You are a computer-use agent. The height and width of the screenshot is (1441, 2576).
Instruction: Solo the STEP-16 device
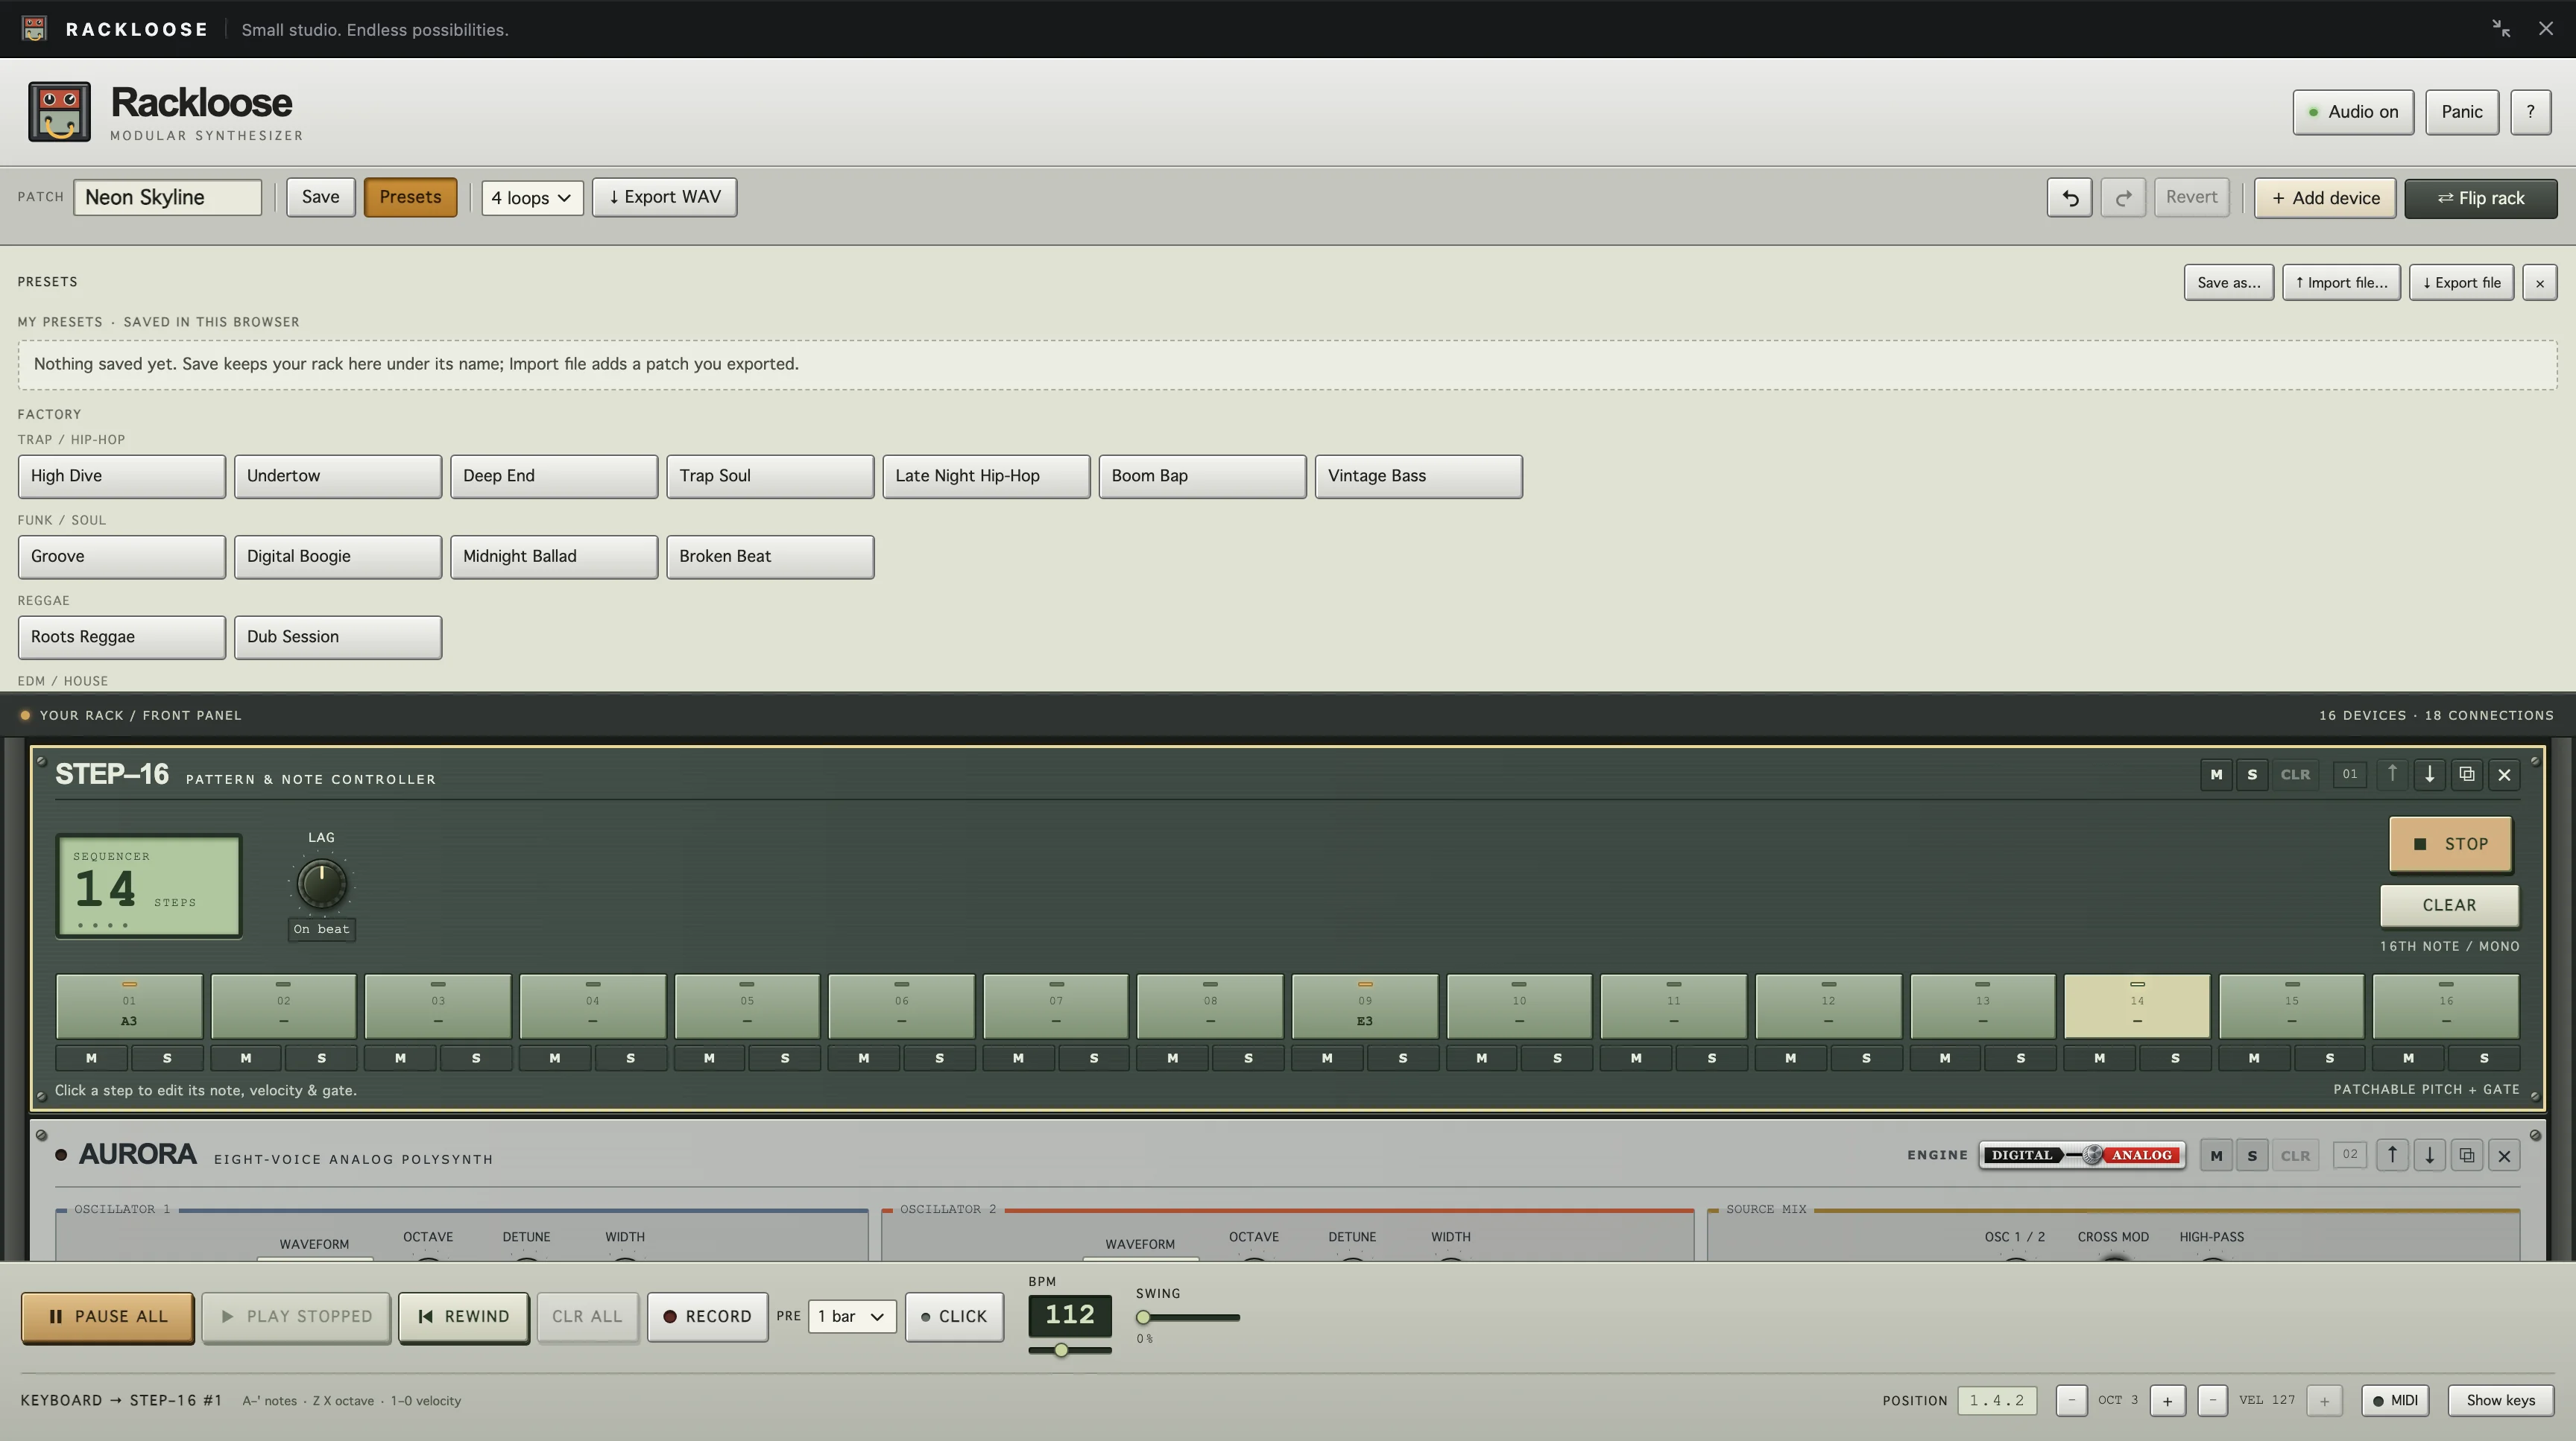(x=2252, y=774)
